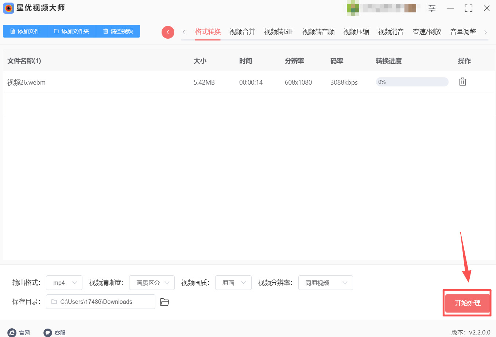Click the 0% conversion progress bar
Image resolution: width=496 pixels, height=337 pixels.
pos(412,82)
